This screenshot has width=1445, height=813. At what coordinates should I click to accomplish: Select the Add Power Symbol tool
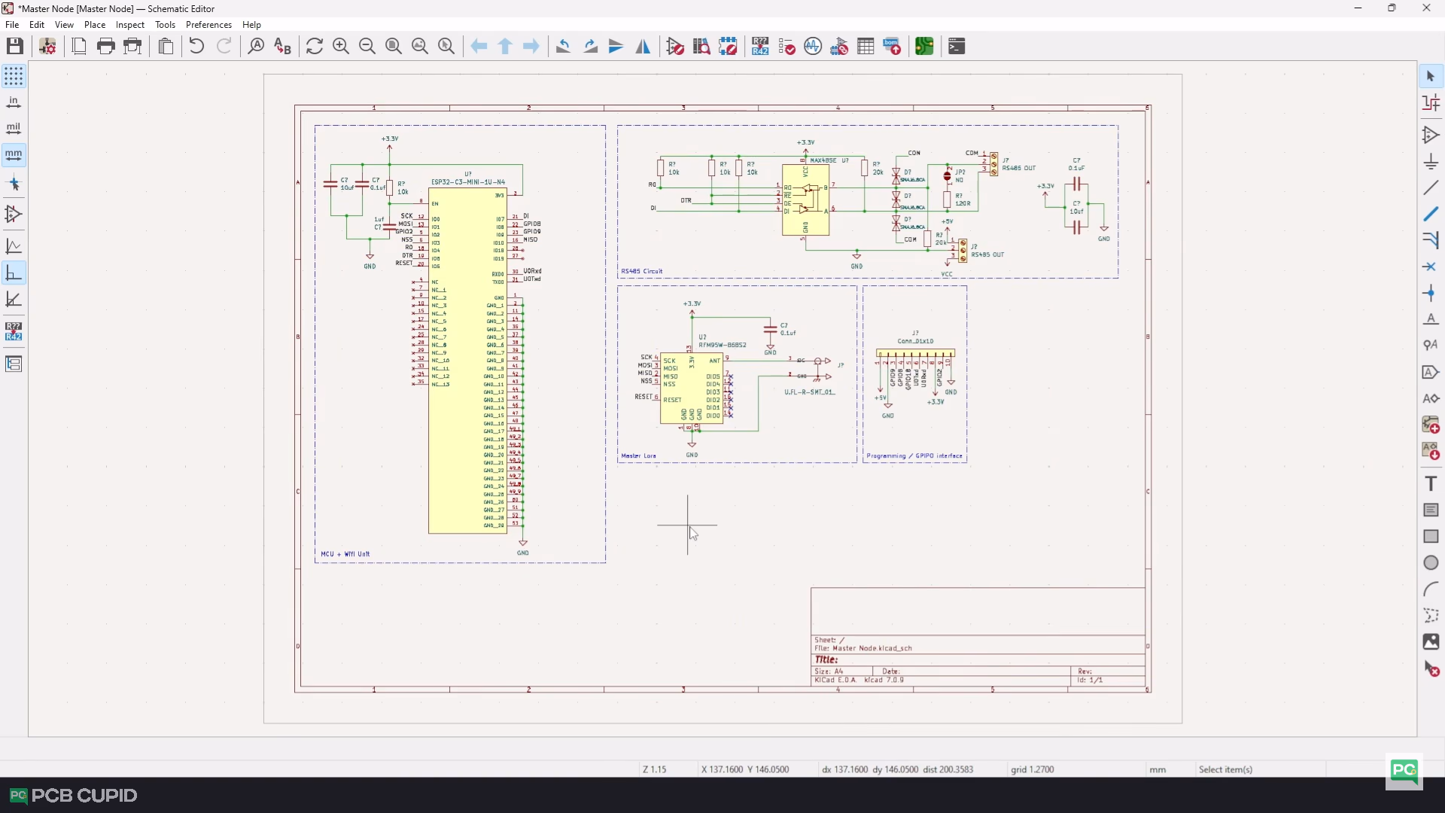click(1431, 162)
